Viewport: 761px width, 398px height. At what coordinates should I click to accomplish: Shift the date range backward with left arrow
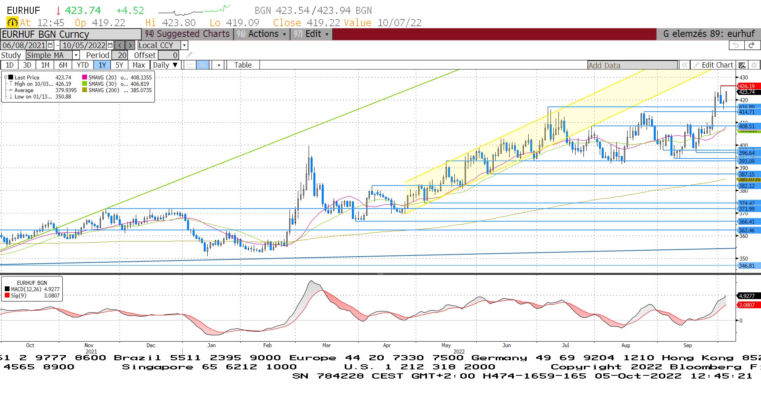pos(120,45)
